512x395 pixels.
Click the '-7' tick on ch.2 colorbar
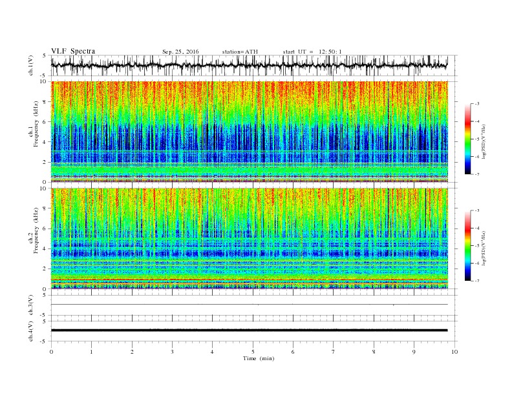(477, 281)
